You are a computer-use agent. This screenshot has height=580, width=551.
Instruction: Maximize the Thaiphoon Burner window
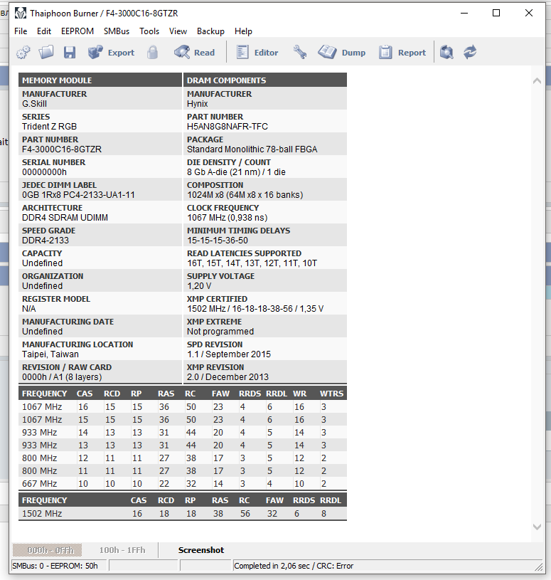point(496,14)
